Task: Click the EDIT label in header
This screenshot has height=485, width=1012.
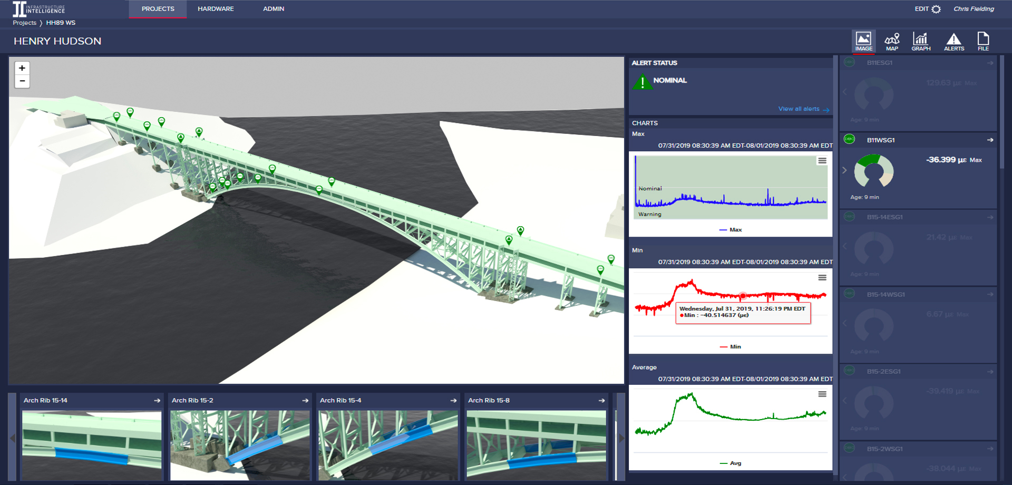Action: point(921,9)
